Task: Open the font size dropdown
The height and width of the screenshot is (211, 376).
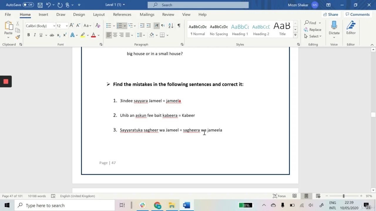Action: [67, 26]
